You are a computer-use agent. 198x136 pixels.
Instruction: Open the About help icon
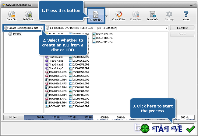pyautogui.click(x=186, y=15)
